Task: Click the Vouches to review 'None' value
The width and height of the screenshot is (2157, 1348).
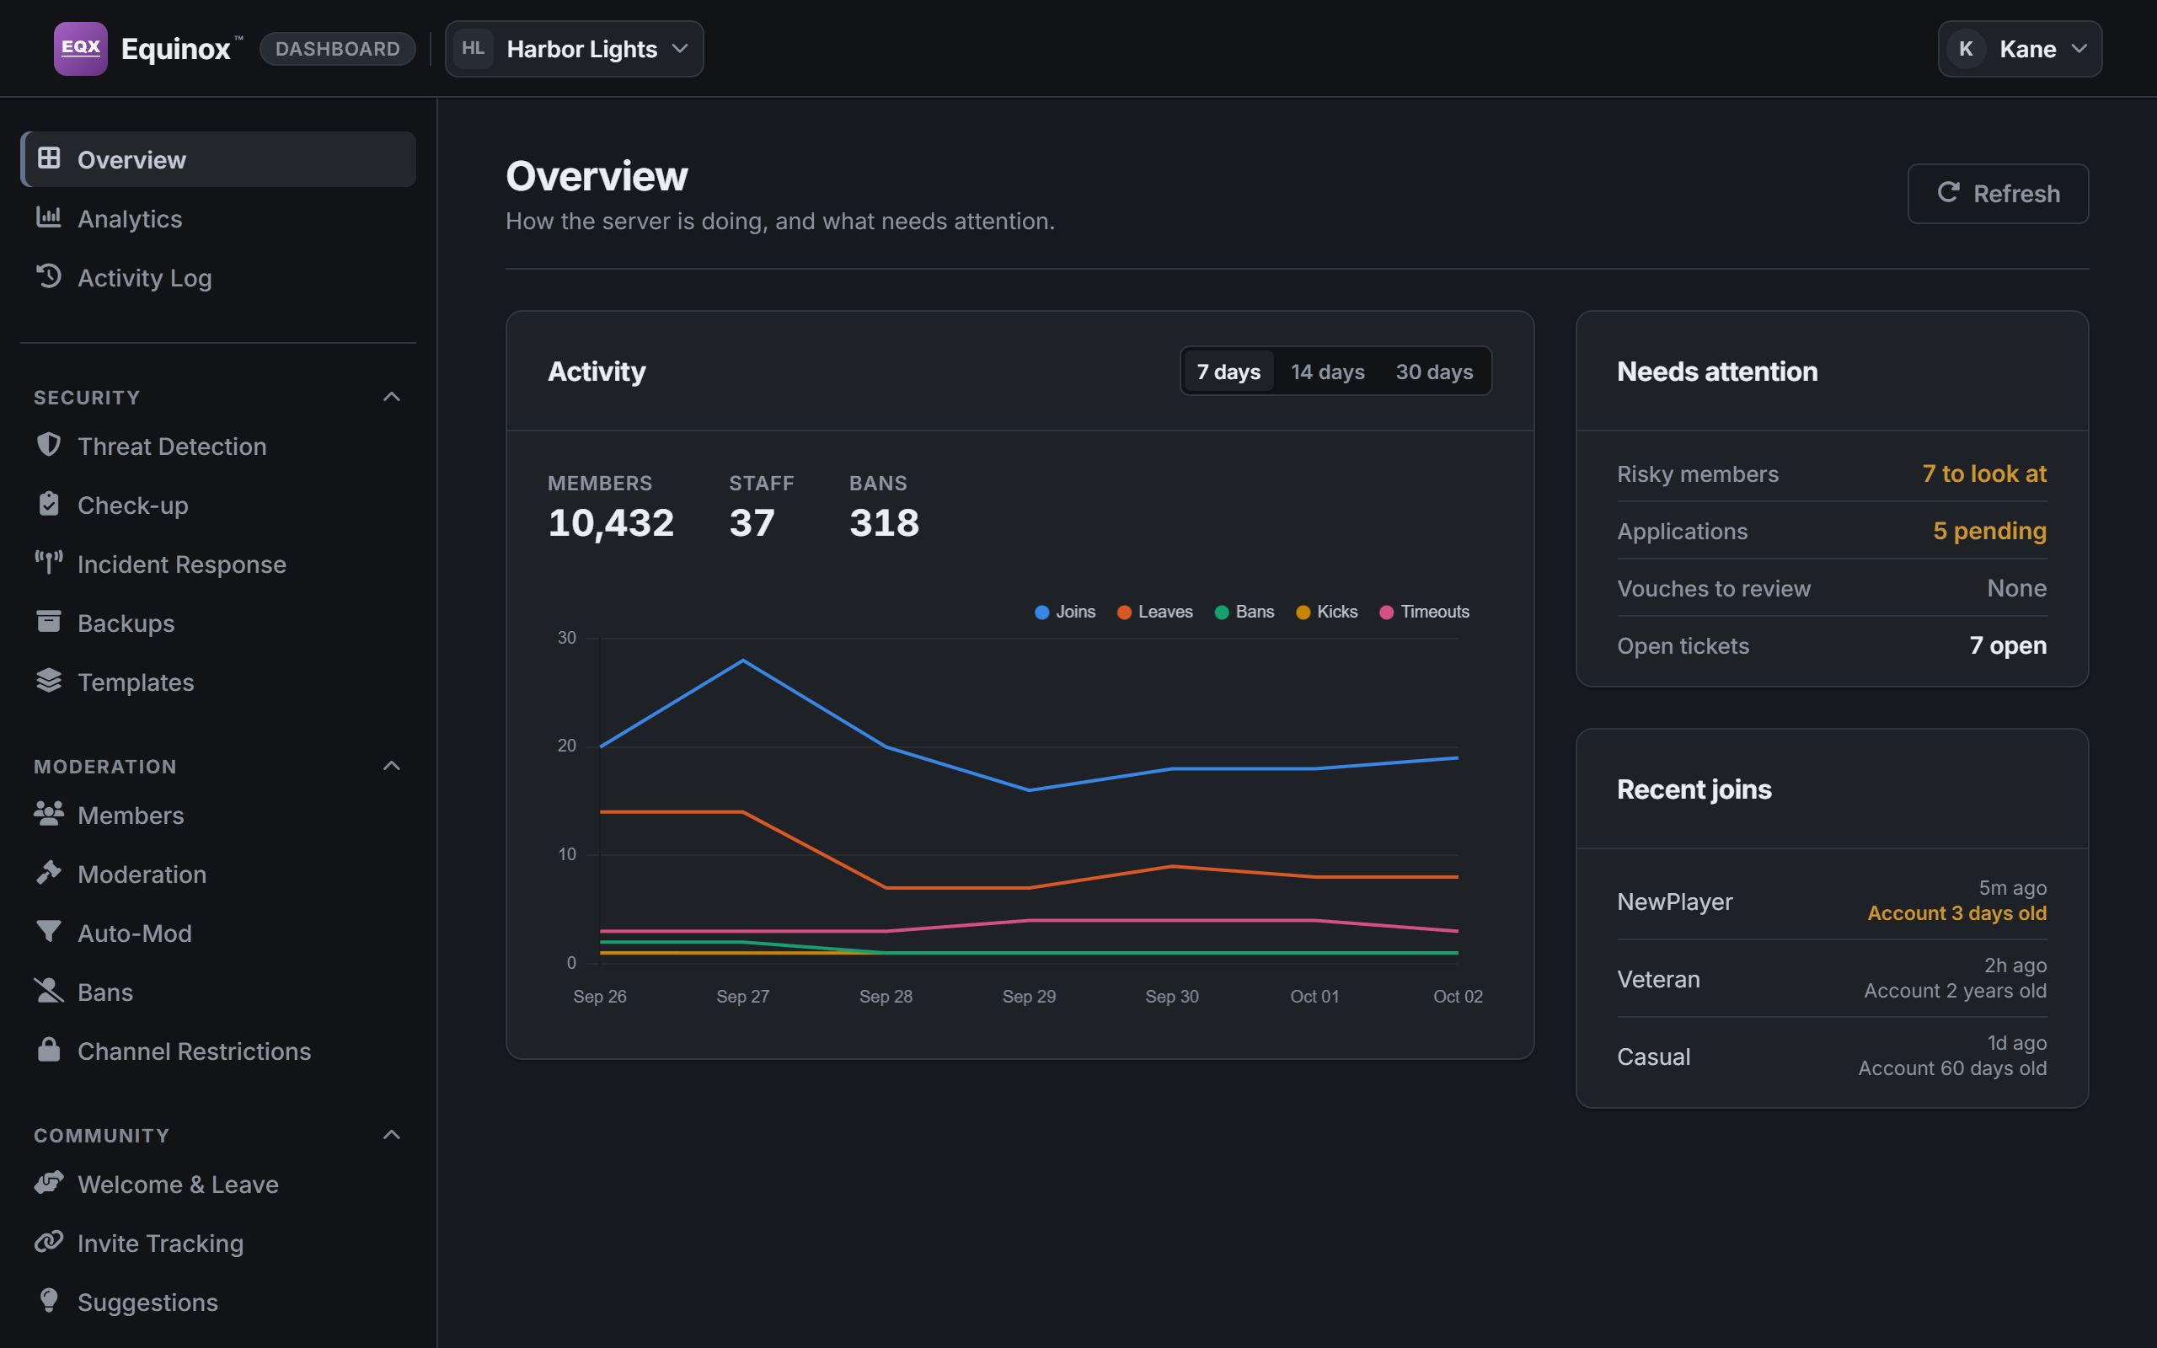Action: pos(2016,588)
